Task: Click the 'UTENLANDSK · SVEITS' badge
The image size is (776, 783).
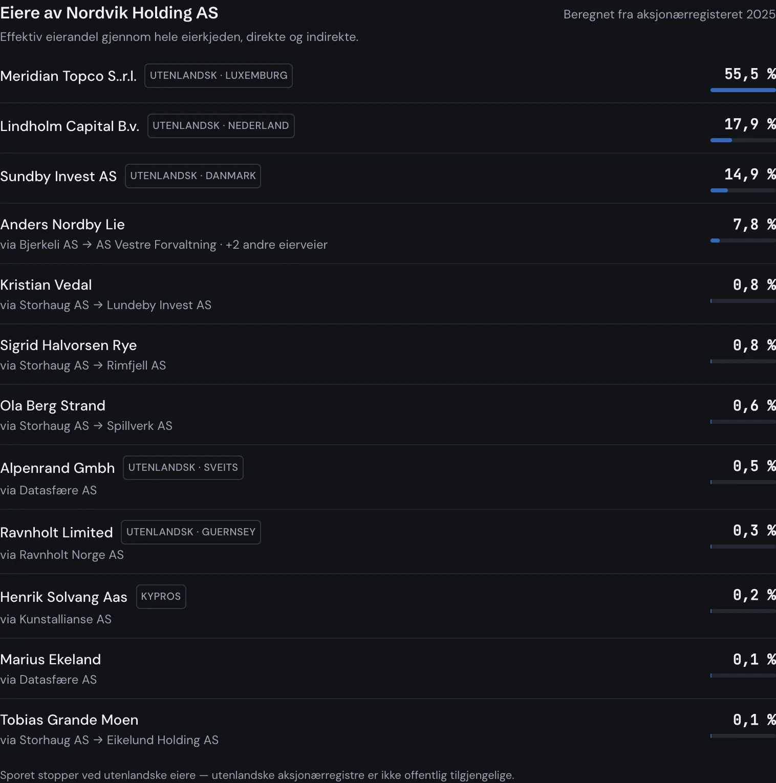Action: [183, 468]
